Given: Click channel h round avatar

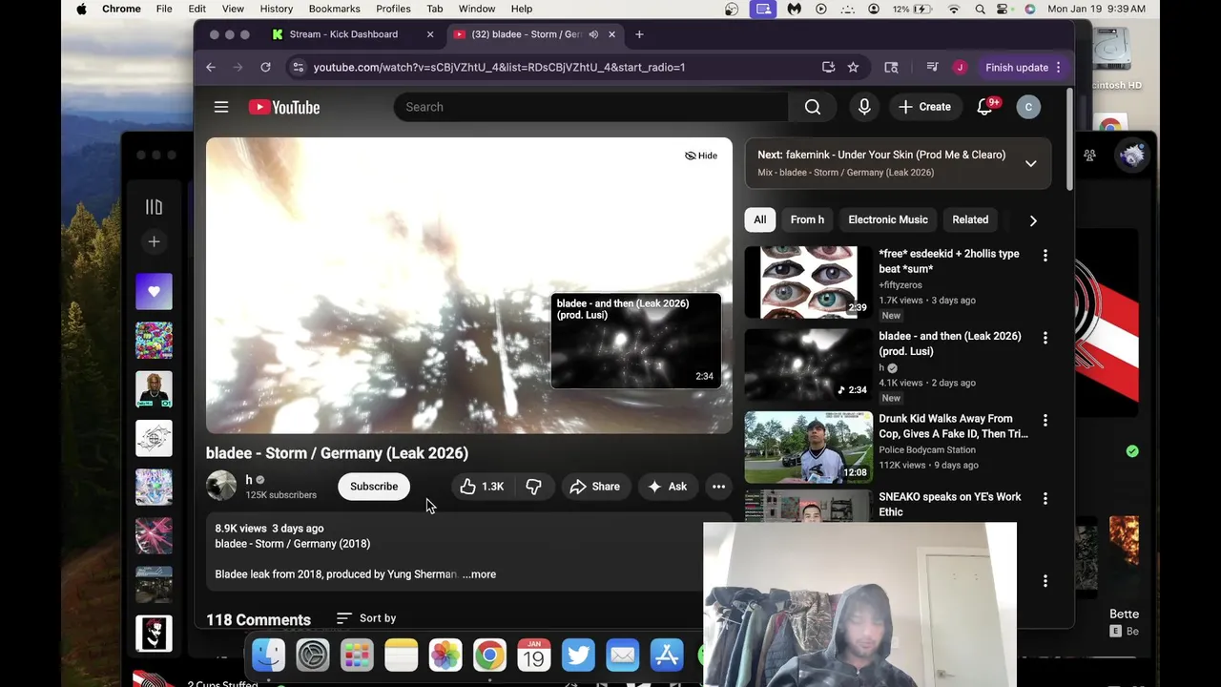Looking at the screenshot, I should [221, 486].
